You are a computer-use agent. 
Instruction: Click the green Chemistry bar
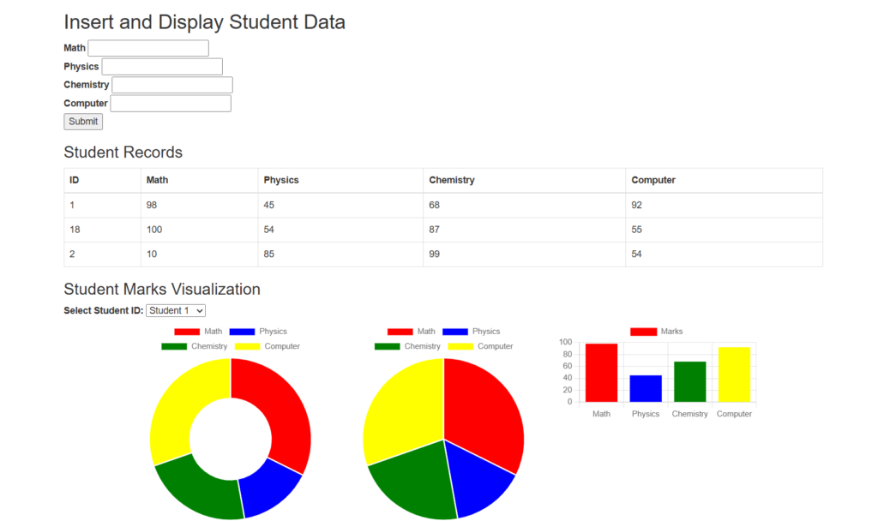coord(690,381)
